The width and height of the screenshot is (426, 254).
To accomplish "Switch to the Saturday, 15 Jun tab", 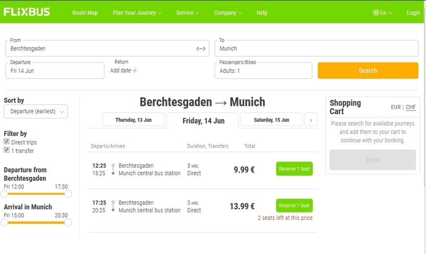I will (x=271, y=119).
